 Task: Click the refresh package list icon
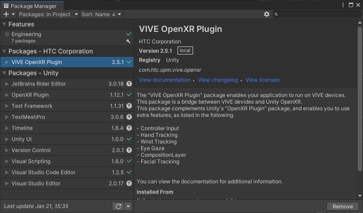(118, 206)
